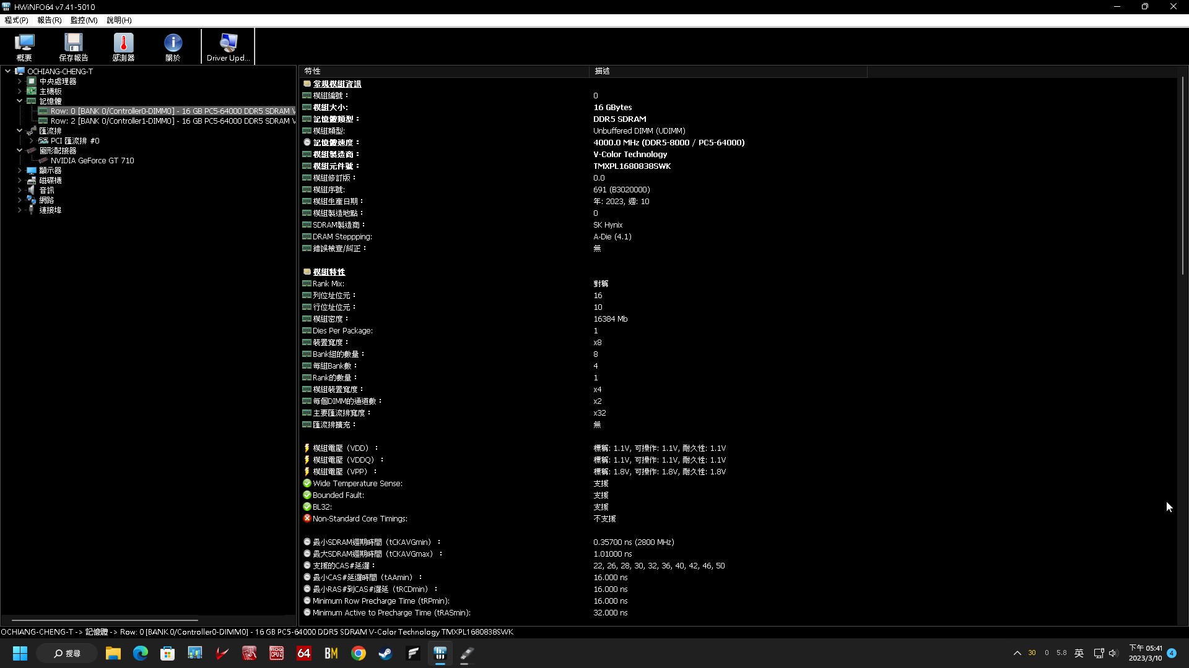1189x668 pixels.
Task: Collapse the 圖形配接器 tree node
Action: point(19,150)
